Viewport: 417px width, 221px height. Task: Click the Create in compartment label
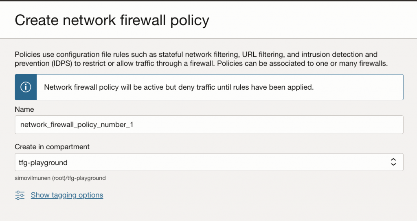52,147
